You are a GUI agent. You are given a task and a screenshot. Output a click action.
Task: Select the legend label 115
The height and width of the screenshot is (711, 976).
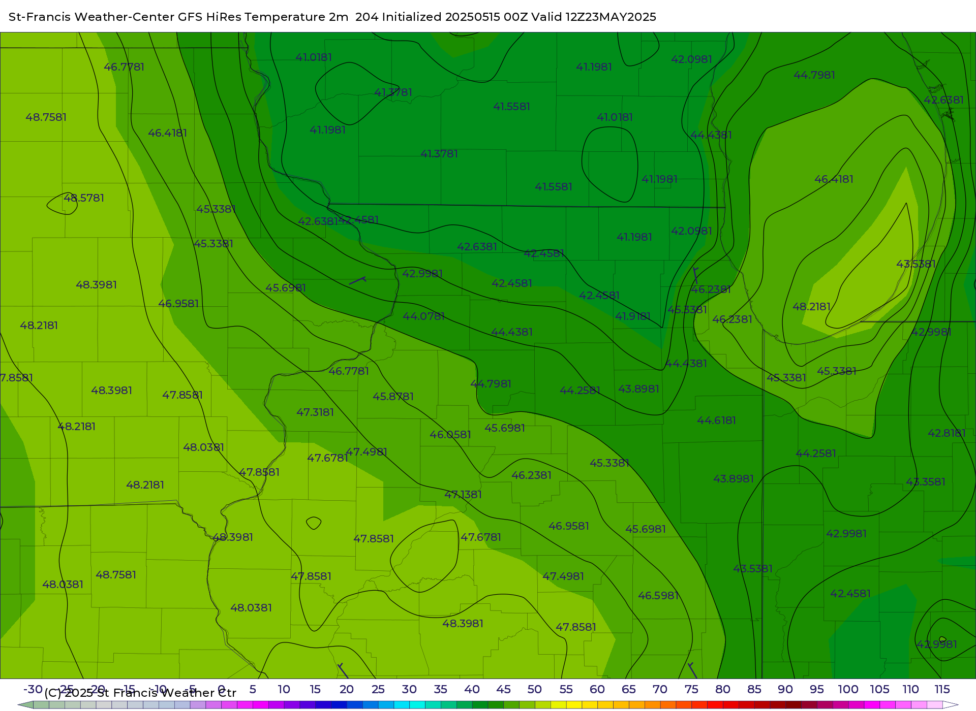click(x=942, y=690)
